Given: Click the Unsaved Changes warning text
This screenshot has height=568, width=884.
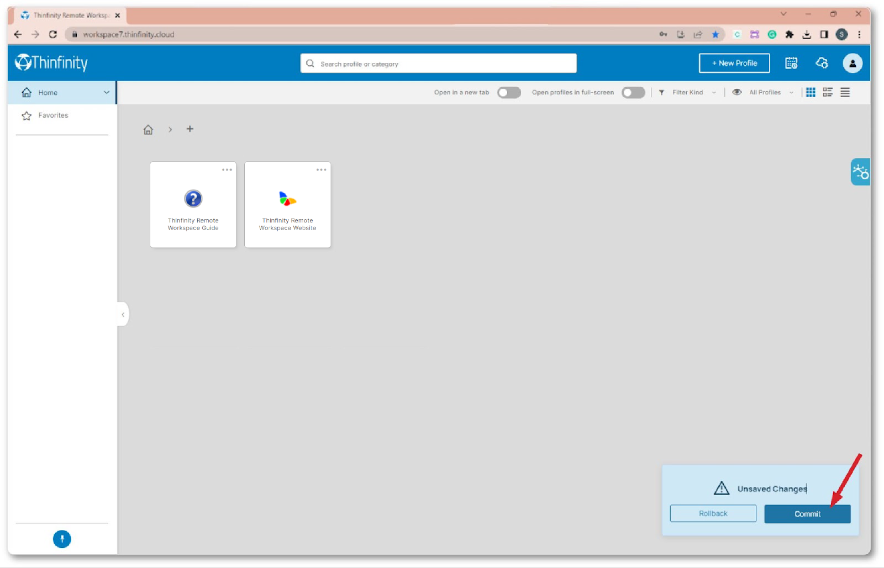Looking at the screenshot, I should click(x=772, y=489).
